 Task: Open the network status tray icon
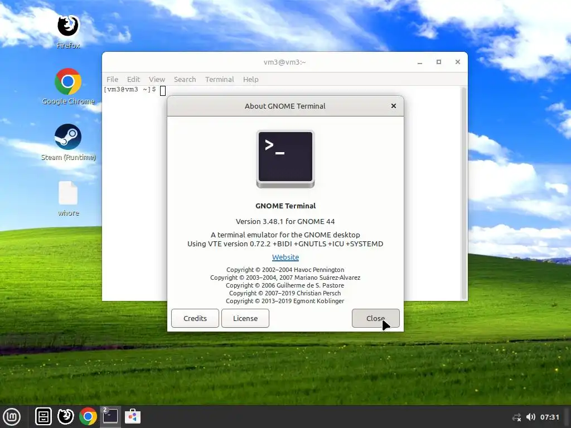(516, 417)
